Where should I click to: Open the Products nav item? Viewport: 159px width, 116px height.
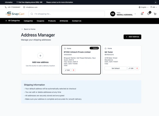click(x=52, y=21)
